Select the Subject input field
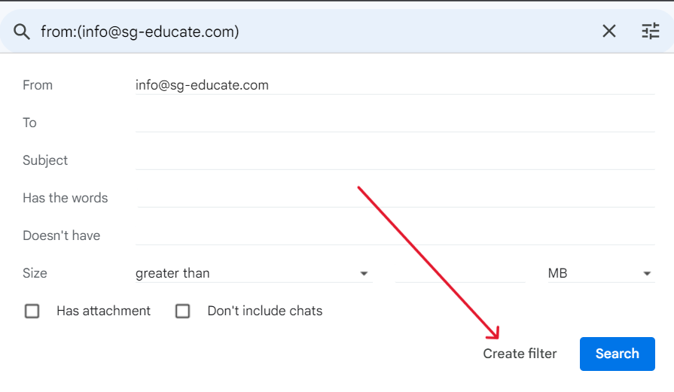Image resolution: width=674 pixels, height=392 pixels. [395, 160]
